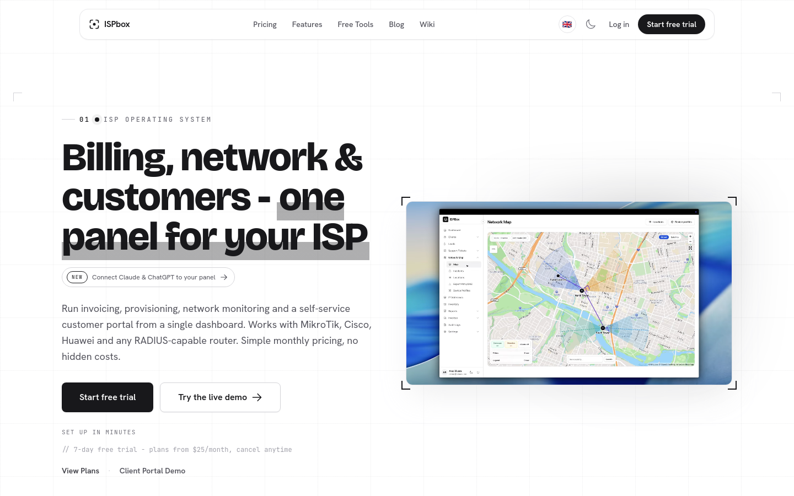This screenshot has height=496, width=794.
Task: Click the arrow icon on Try the live demo
Action: [257, 397]
